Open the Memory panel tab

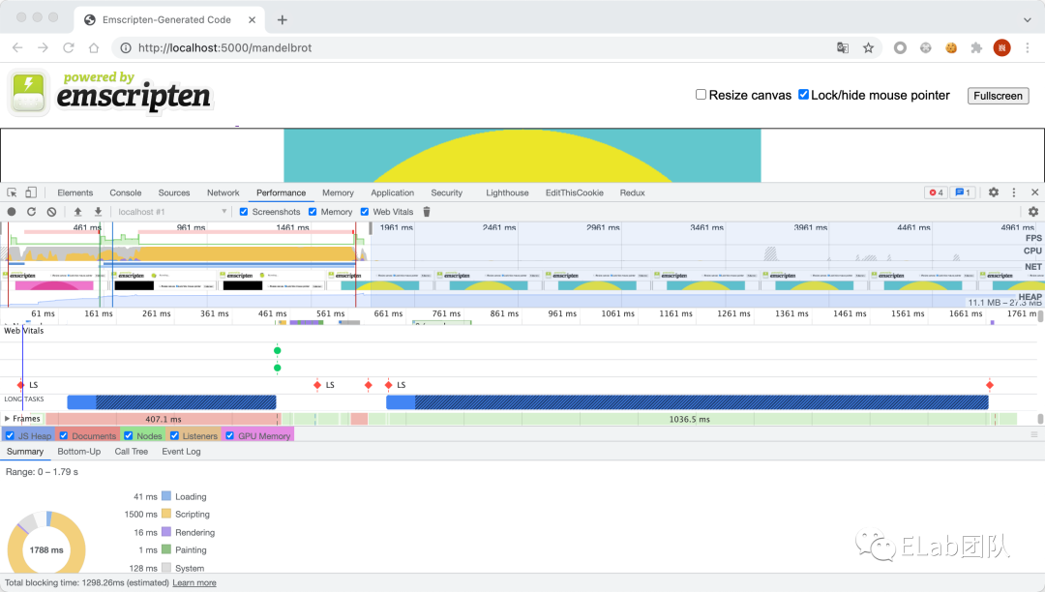pos(338,192)
